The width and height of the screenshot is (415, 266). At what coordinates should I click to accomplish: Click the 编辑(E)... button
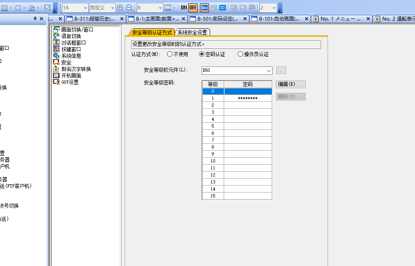[x=291, y=84]
